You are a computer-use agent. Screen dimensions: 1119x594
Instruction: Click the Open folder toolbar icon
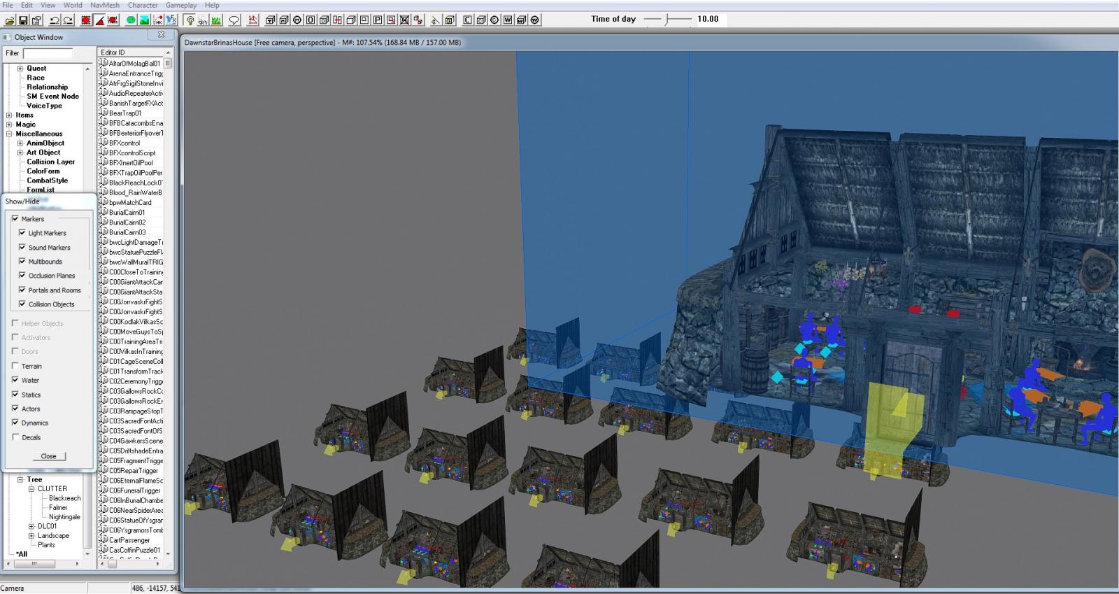tap(10, 20)
